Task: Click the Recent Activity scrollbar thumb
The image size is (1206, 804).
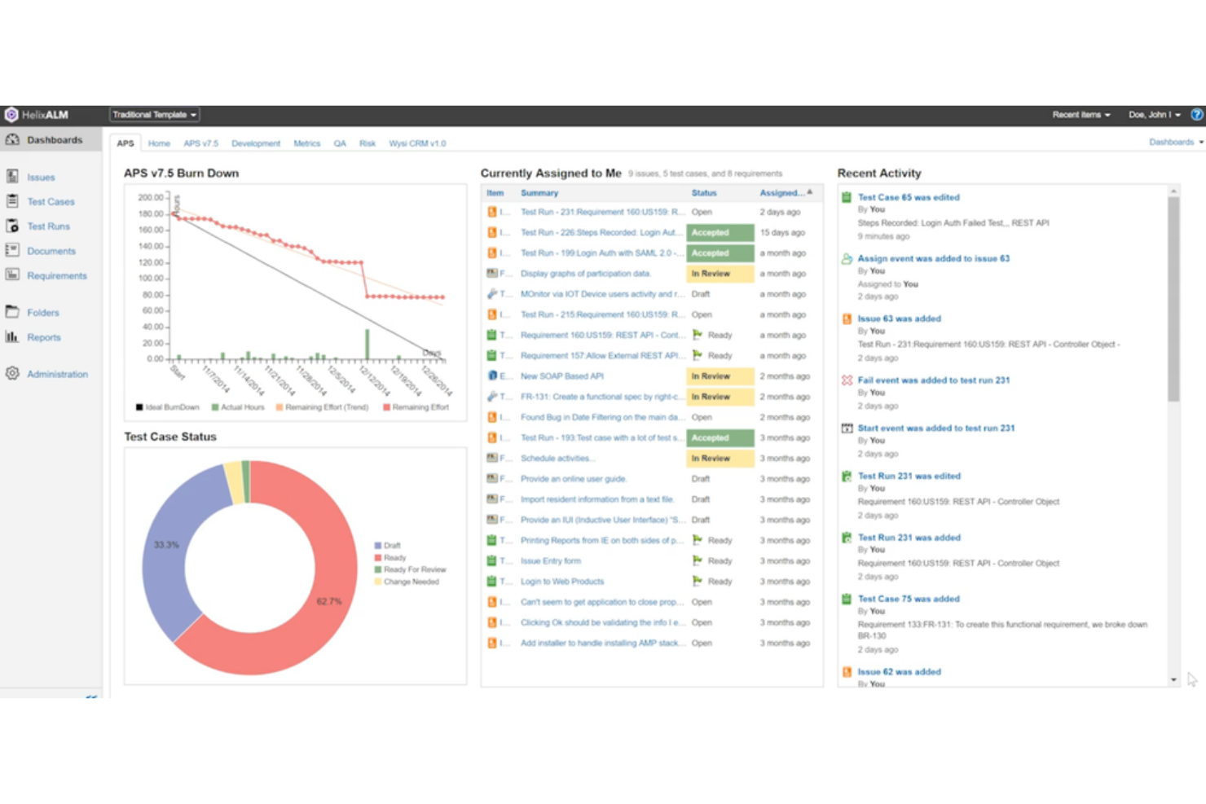Action: [x=1173, y=299]
